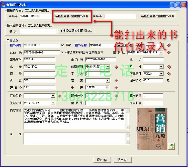Click 备注 scrollbar down arrow
The image size is (188, 167).
click(x=128, y=142)
